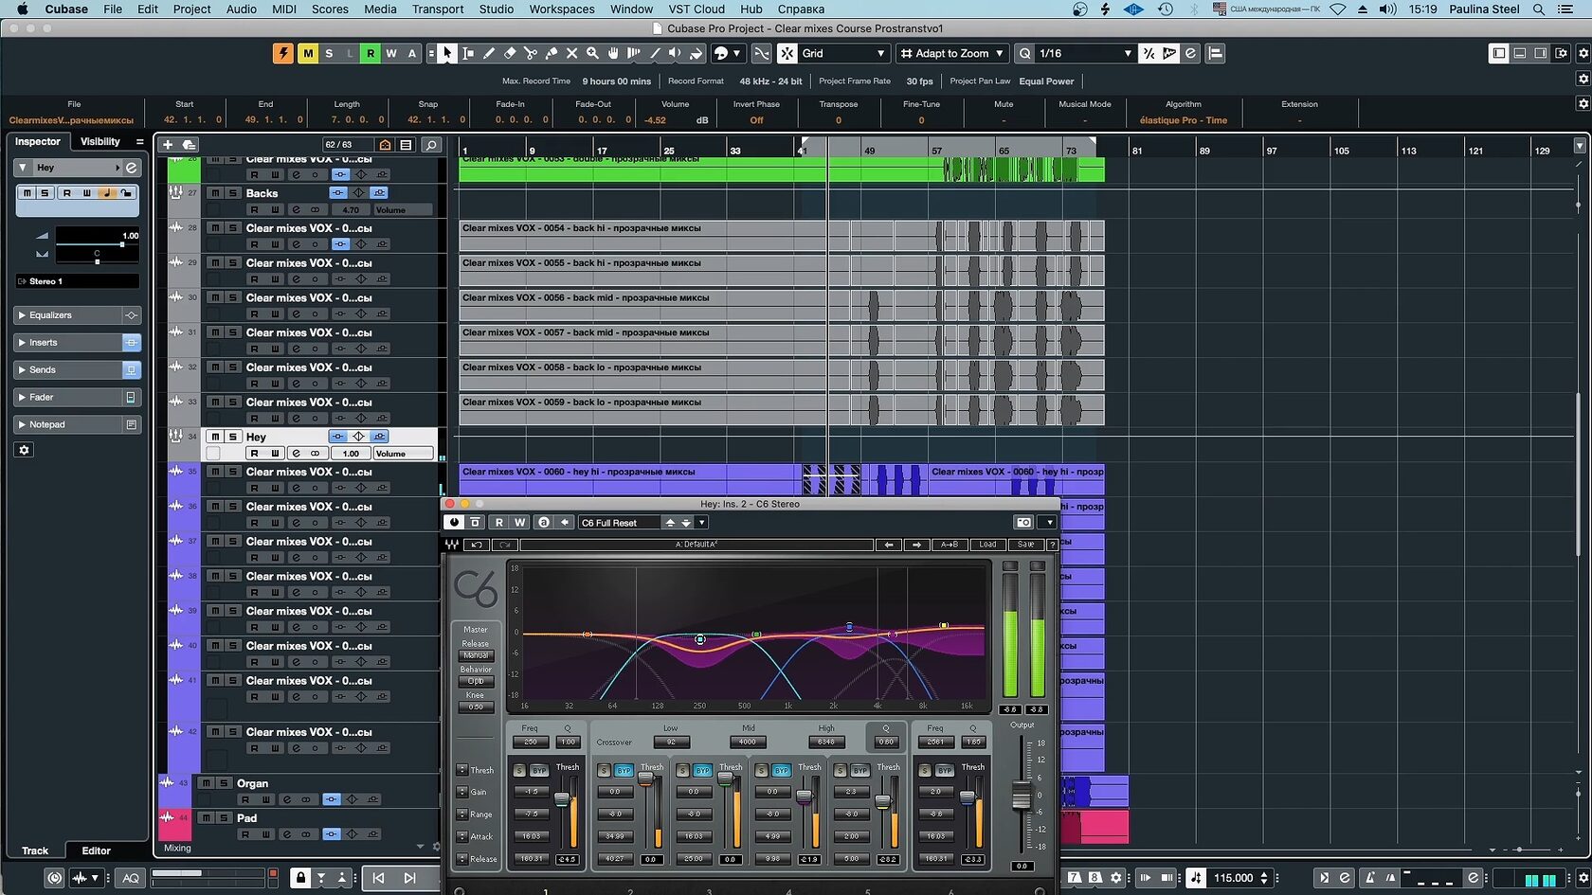The height and width of the screenshot is (895, 1592).
Task: Solo the Hey track
Action: tap(232, 437)
